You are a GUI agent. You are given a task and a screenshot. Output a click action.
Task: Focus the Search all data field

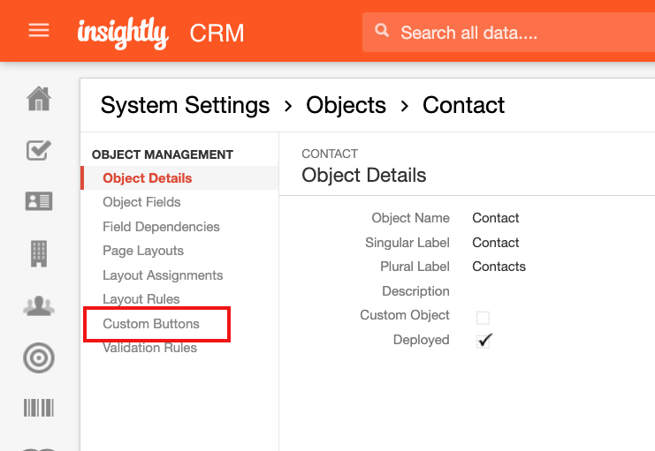click(508, 32)
